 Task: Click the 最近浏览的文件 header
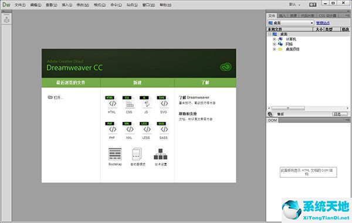pyautogui.click(x=71, y=82)
